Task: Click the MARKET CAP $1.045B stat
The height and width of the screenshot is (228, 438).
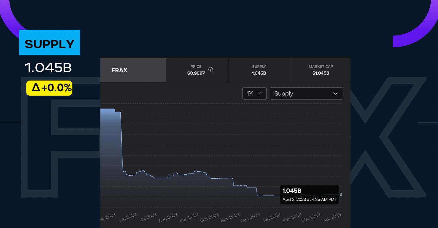Action: pos(321,70)
